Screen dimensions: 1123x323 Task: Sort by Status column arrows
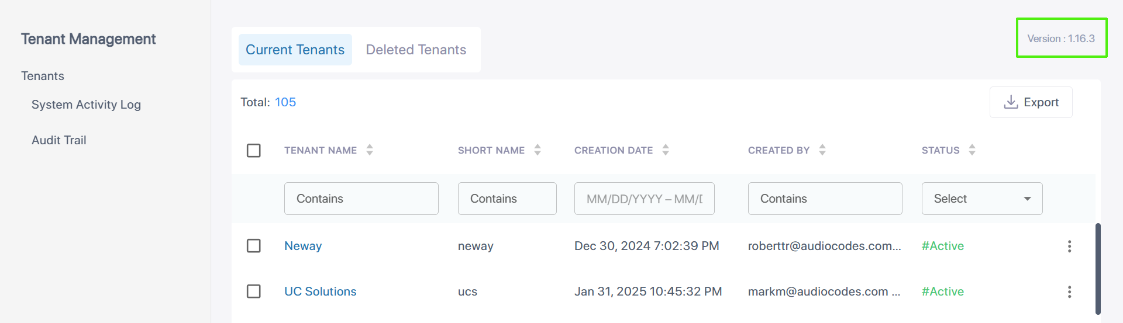(x=972, y=150)
